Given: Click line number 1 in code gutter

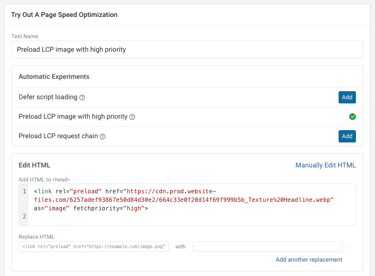Looking at the screenshot, I should point(24,191).
